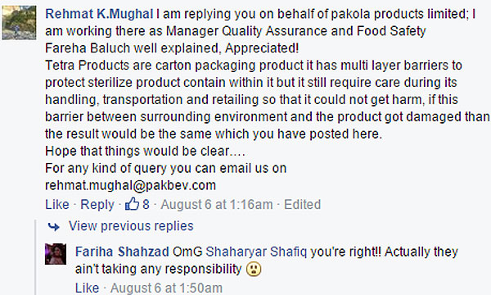This screenshot has height=295, width=491.
Task: Open the August 6 at 1:16am timestamp
Action: click(217, 204)
